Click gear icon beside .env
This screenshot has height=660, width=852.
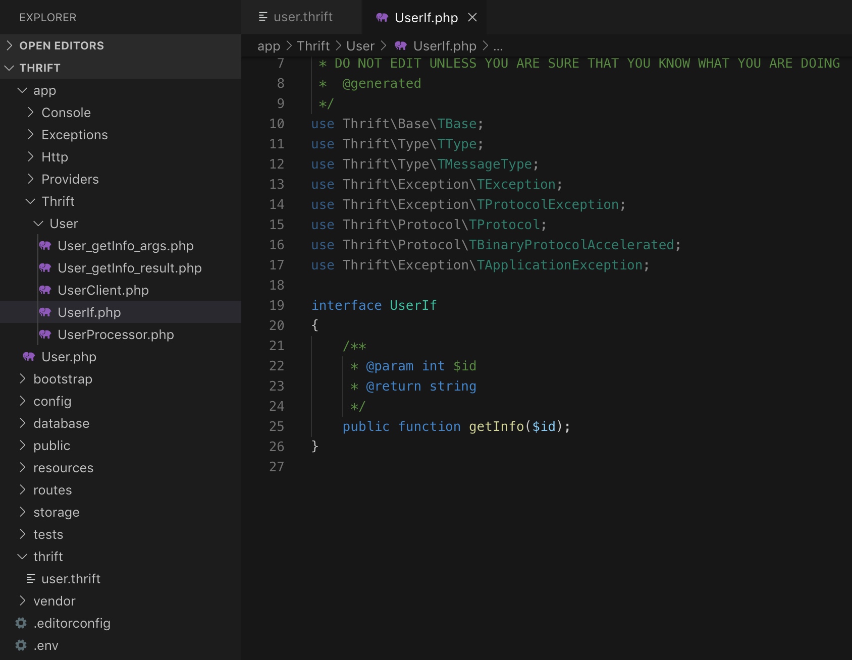(21, 645)
